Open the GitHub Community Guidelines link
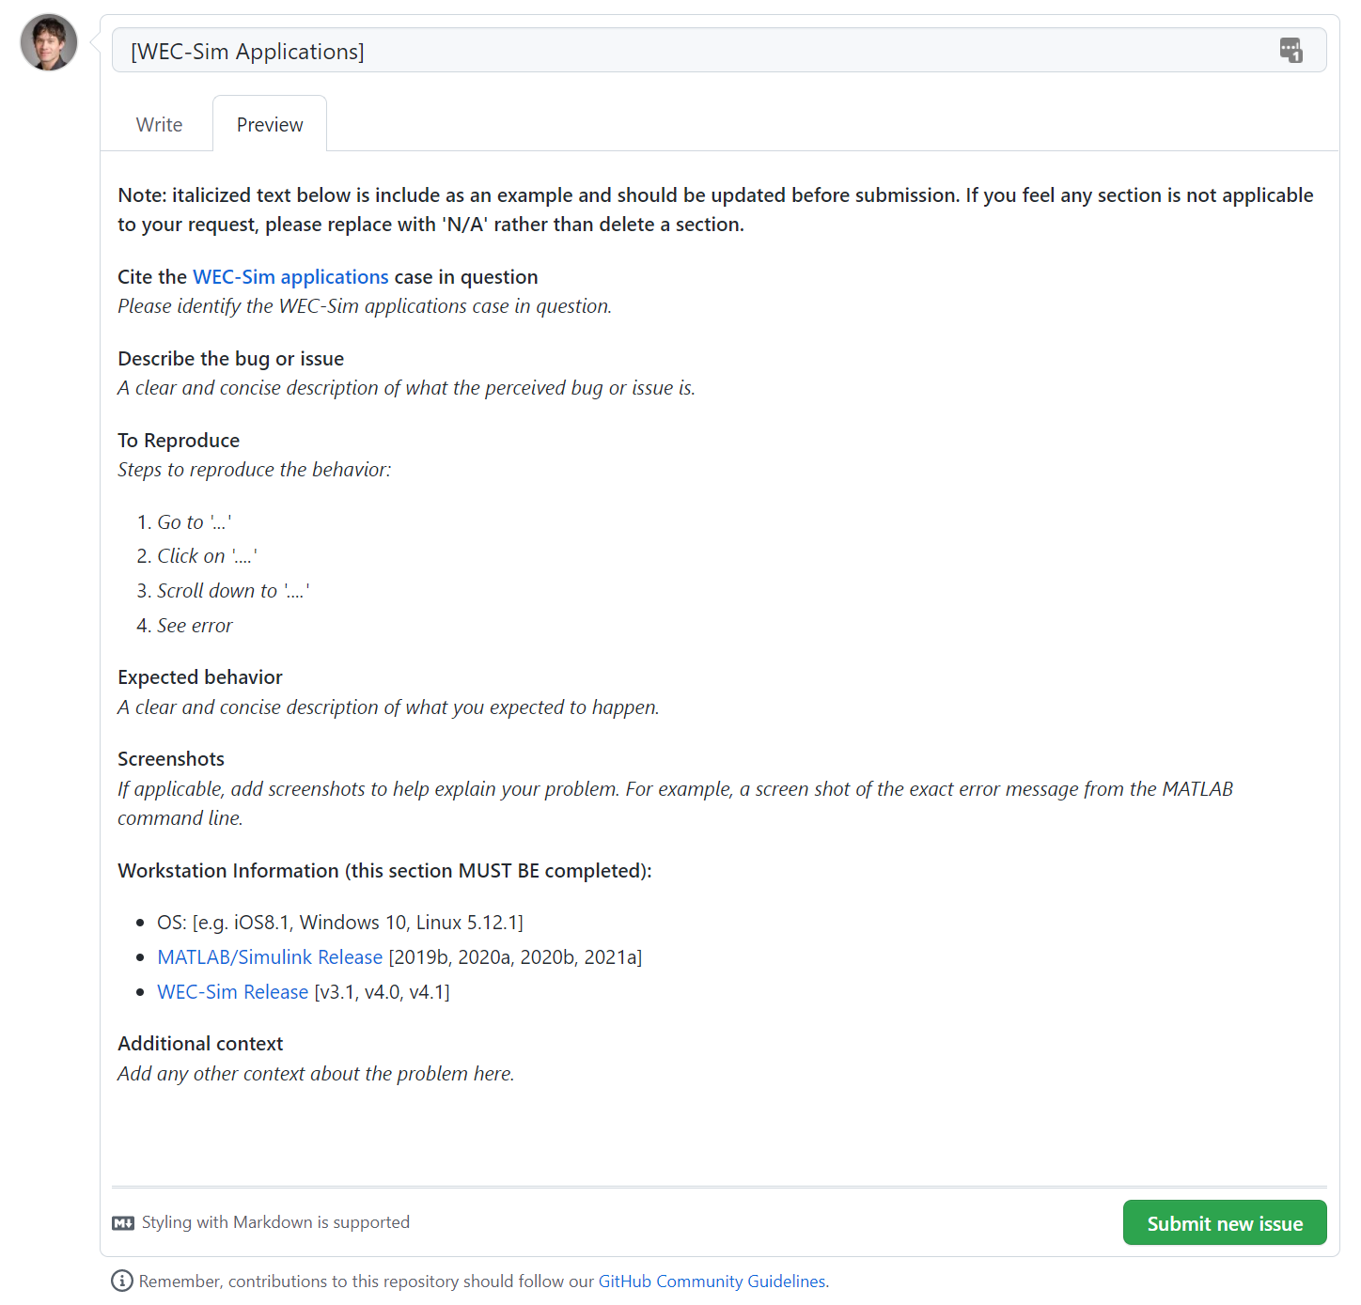The image size is (1361, 1305). [x=712, y=1281]
